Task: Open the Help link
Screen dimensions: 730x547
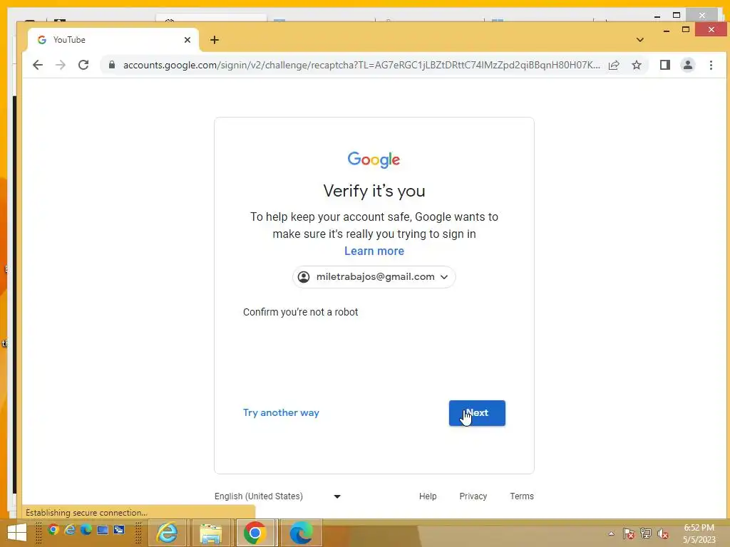Action: tap(428, 496)
